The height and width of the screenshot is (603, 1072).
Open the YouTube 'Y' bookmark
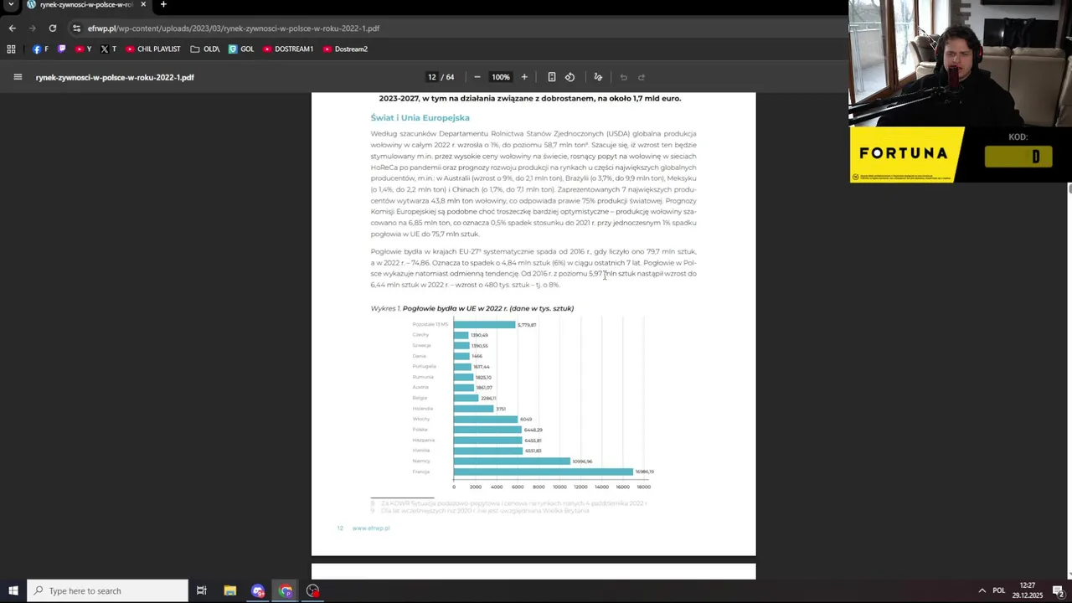pos(83,49)
